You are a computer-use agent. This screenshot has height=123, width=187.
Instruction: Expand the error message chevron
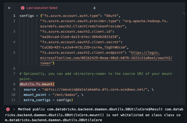(14, 109)
